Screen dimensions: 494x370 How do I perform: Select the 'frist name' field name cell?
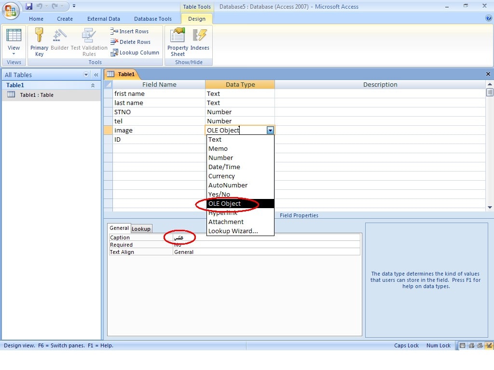click(159, 94)
